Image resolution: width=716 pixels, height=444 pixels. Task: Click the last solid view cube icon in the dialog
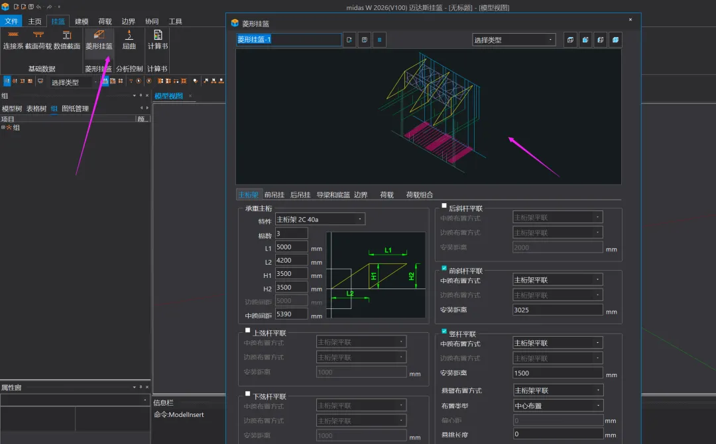[615, 40]
